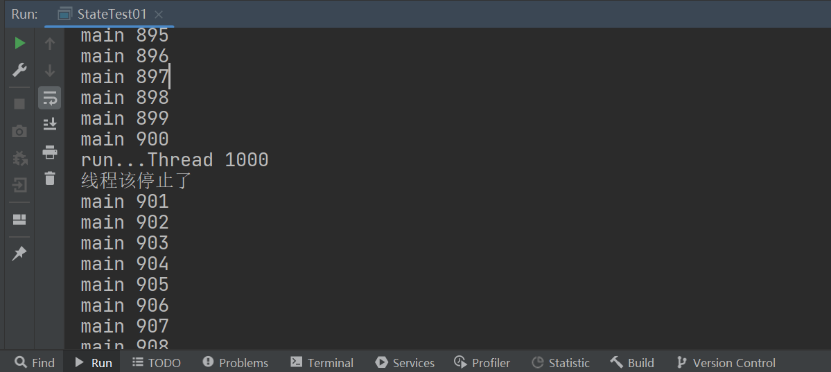Open the Find tool window

tap(35, 362)
